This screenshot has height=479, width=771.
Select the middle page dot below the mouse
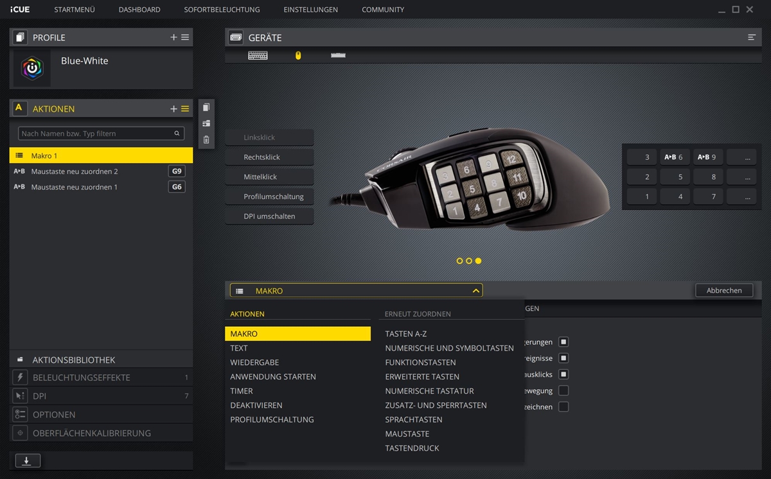tap(469, 261)
